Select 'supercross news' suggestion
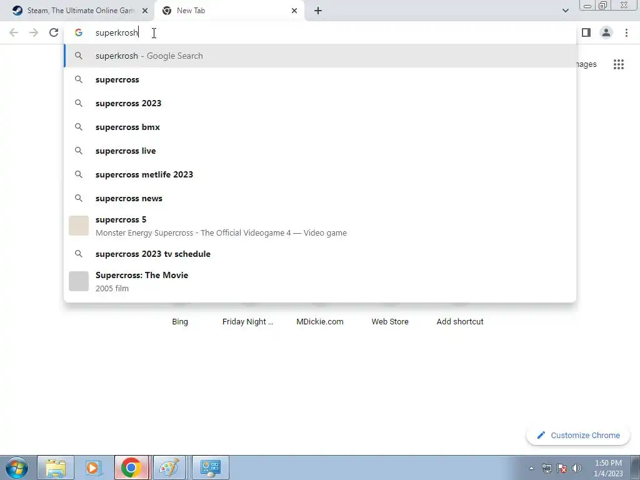This screenshot has width=640, height=480. pos(320,198)
